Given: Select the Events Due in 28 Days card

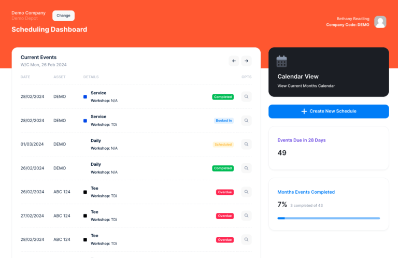Looking at the screenshot, I should click(x=329, y=148).
